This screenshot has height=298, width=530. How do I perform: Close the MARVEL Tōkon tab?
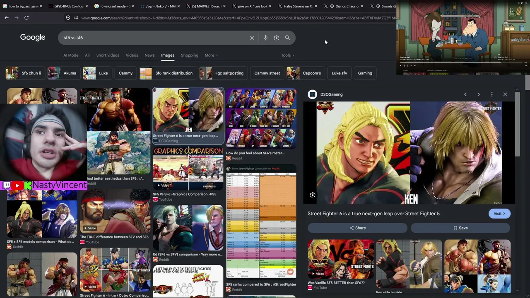point(224,6)
